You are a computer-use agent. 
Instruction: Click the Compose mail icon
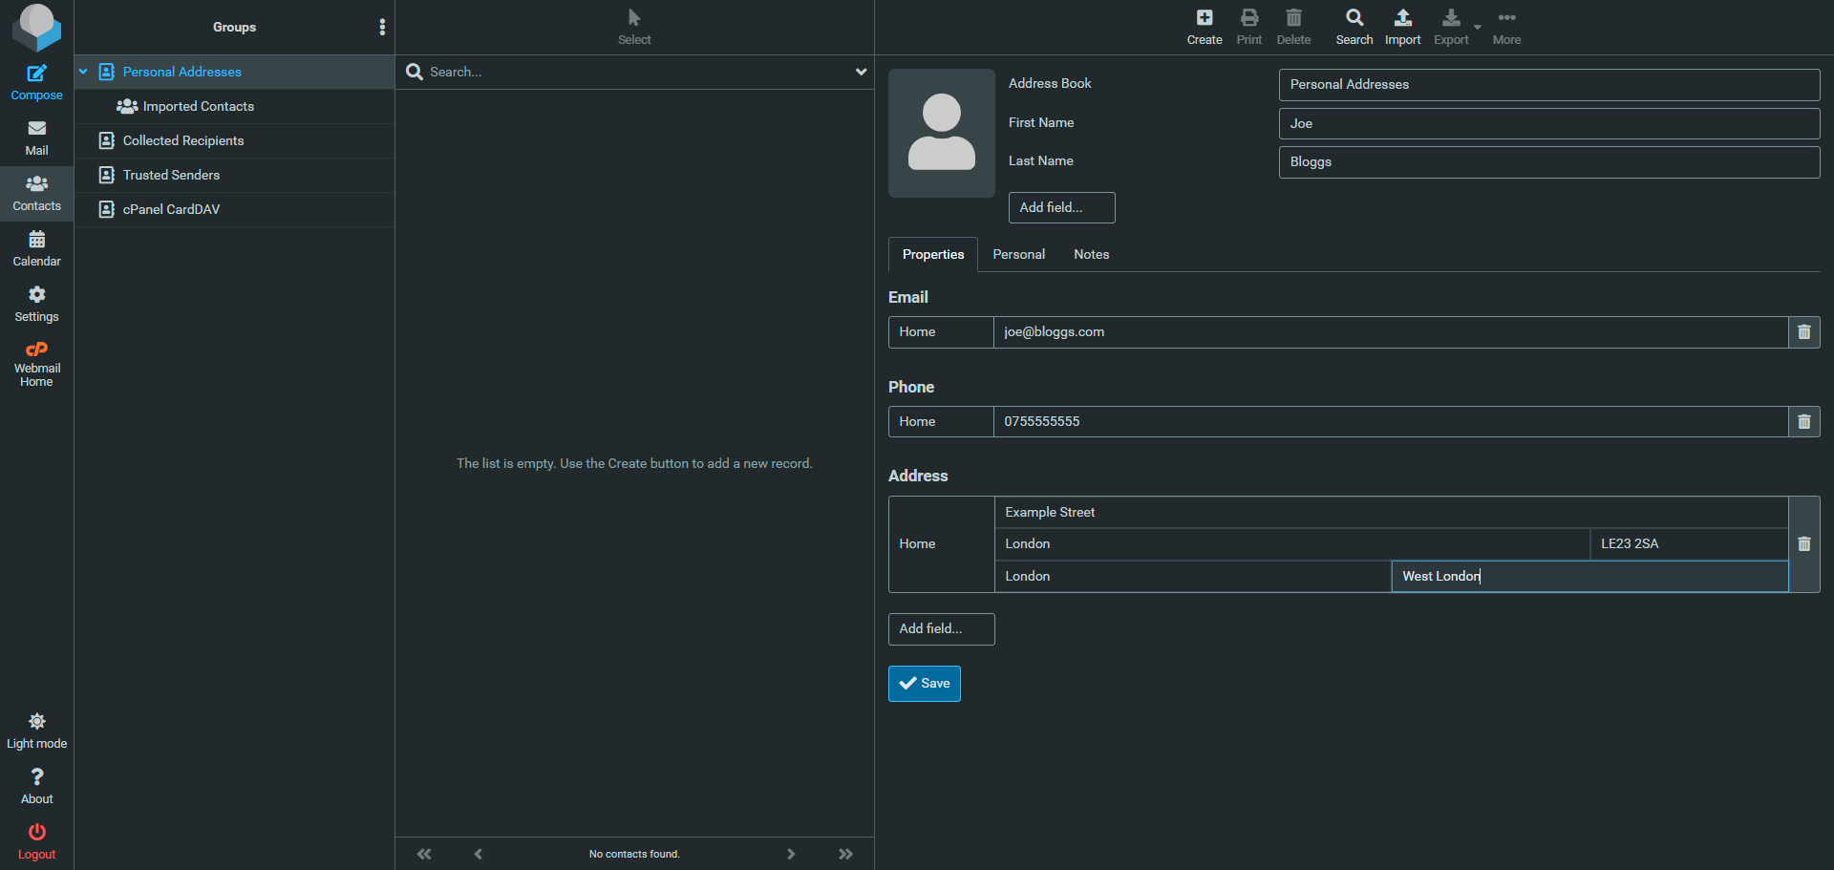[36, 74]
